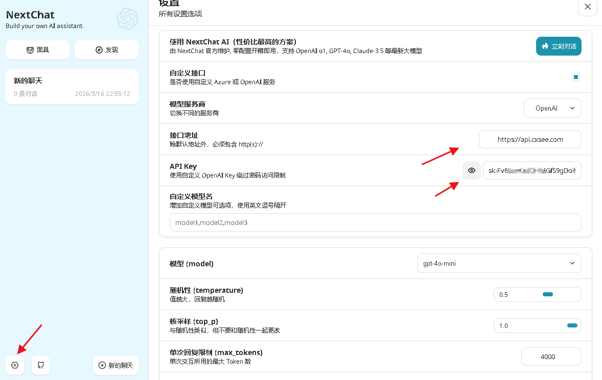
Task: Click the OpenAI logo in sidebar header
Action: click(127, 18)
